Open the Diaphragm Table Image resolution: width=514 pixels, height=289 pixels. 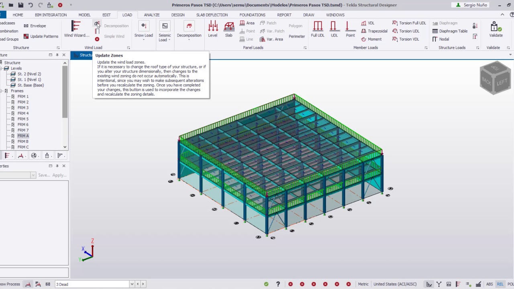click(x=450, y=31)
